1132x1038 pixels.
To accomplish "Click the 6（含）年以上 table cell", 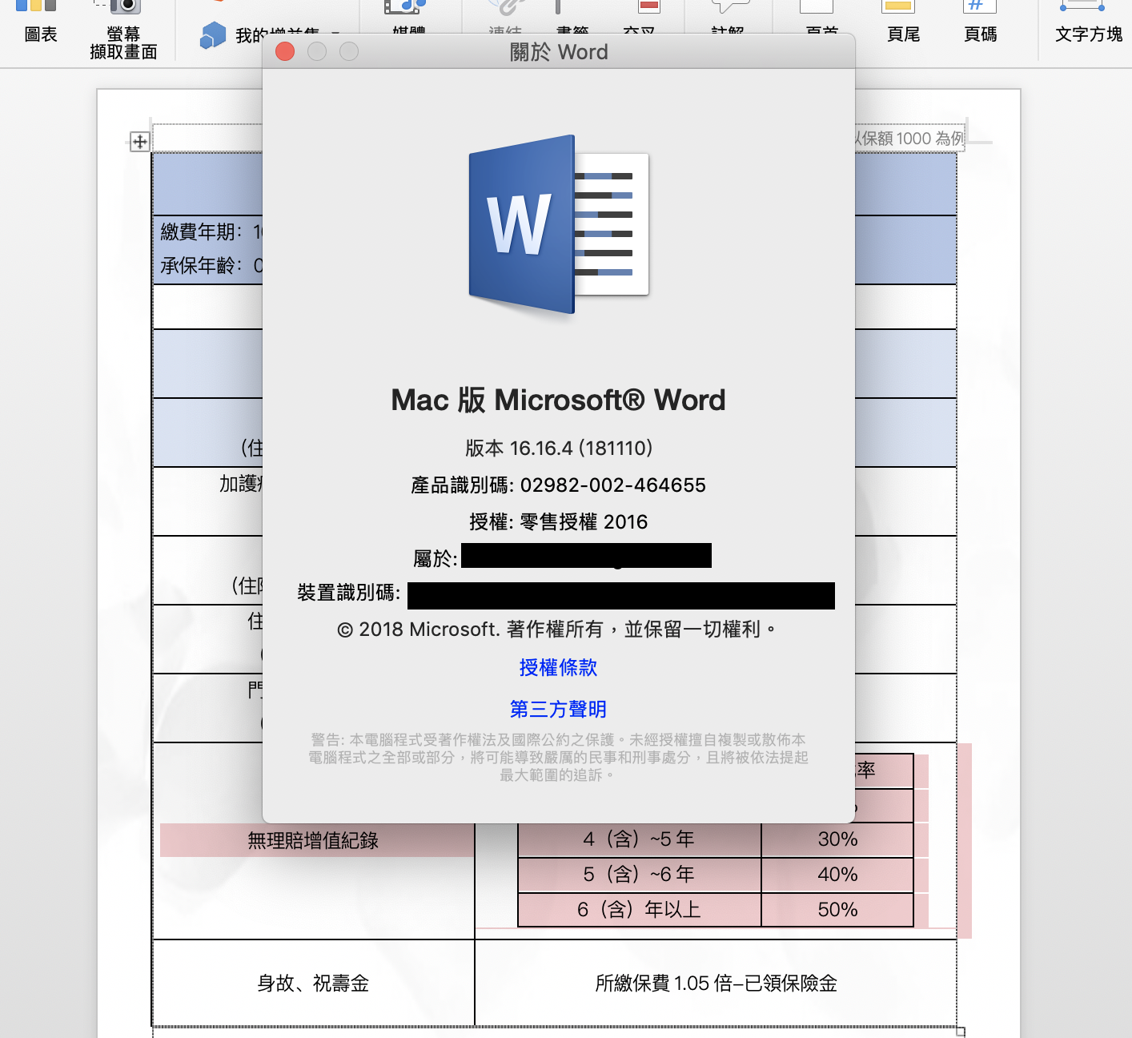I will pos(639,910).
